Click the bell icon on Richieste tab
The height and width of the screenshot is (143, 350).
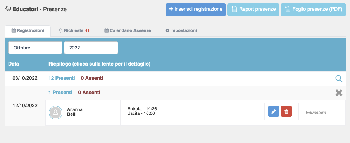tap(60, 31)
